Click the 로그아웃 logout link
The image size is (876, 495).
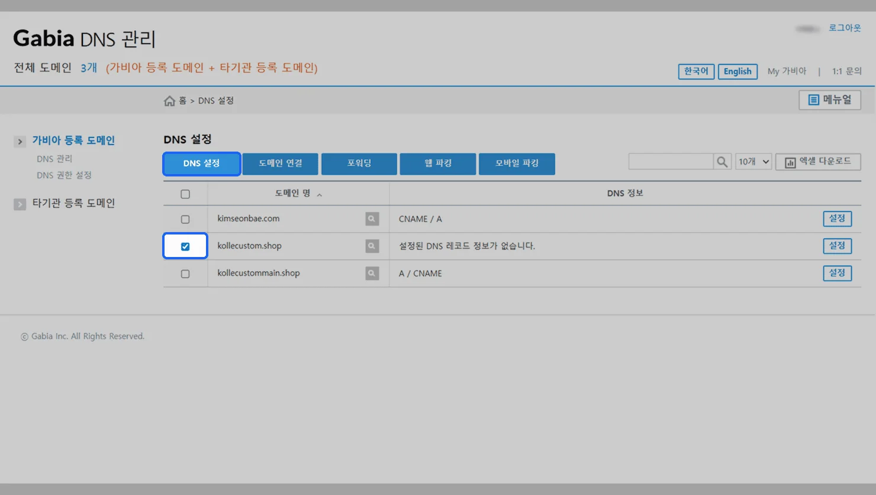pyautogui.click(x=844, y=28)
